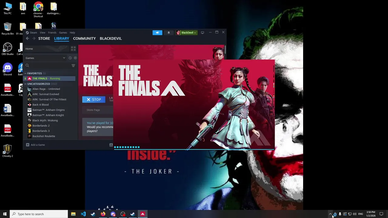Open the Windows Start menu

[x=5, y=214]
